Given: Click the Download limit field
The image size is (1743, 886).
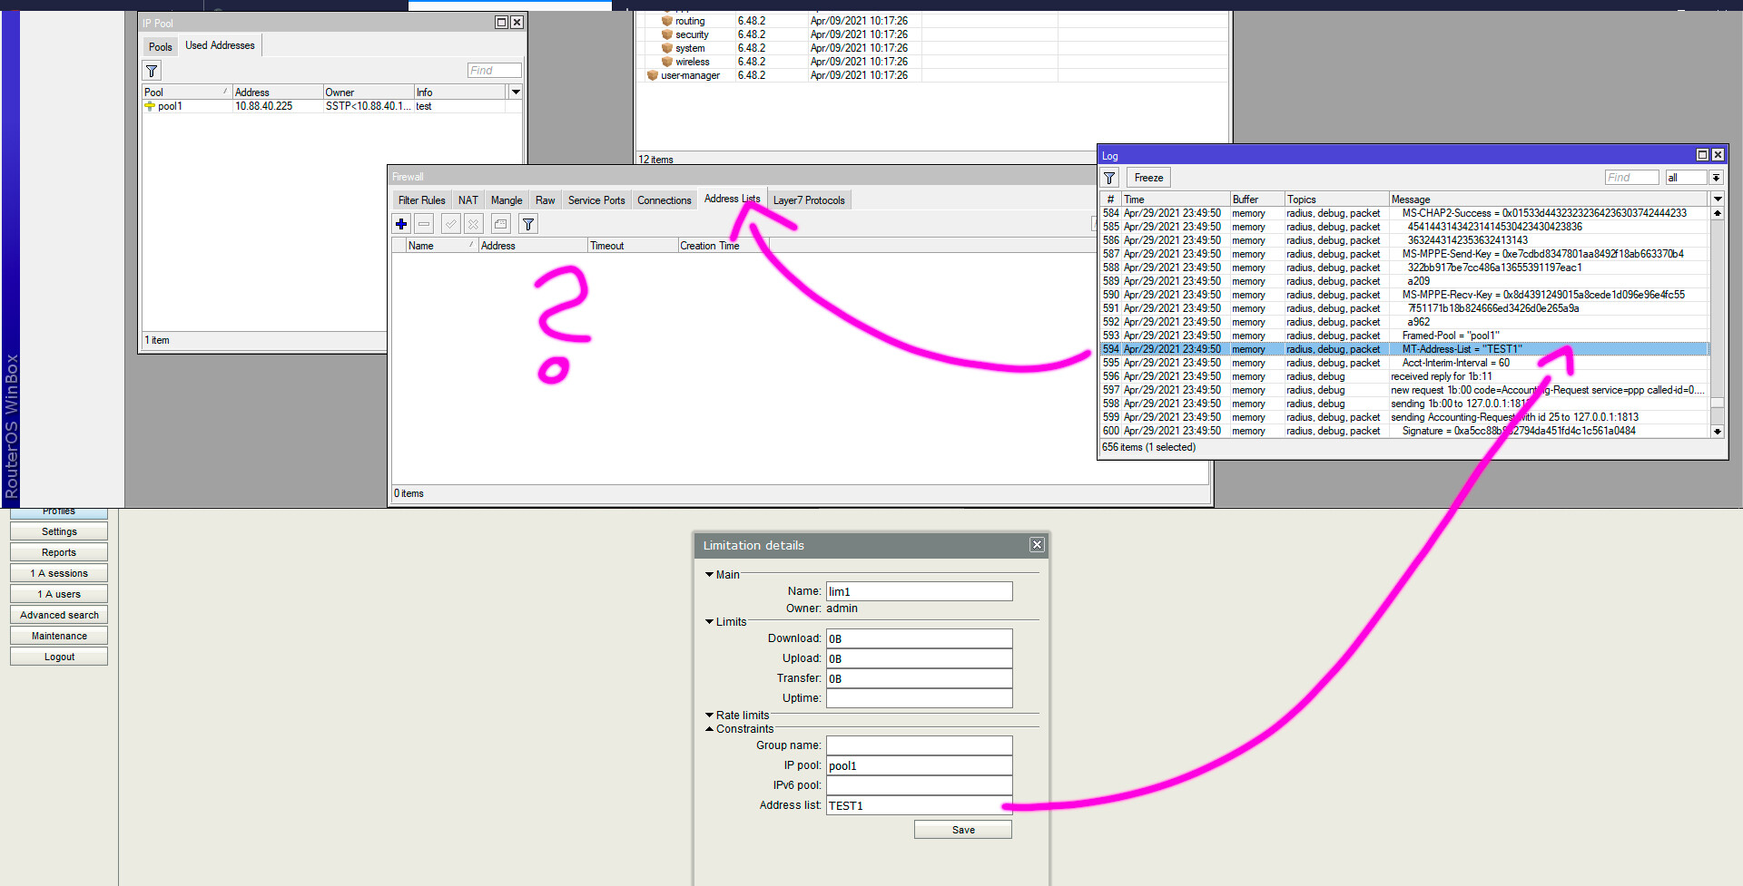Looking at the screenshot, I should pyautogui.click(x=919, y=638).
